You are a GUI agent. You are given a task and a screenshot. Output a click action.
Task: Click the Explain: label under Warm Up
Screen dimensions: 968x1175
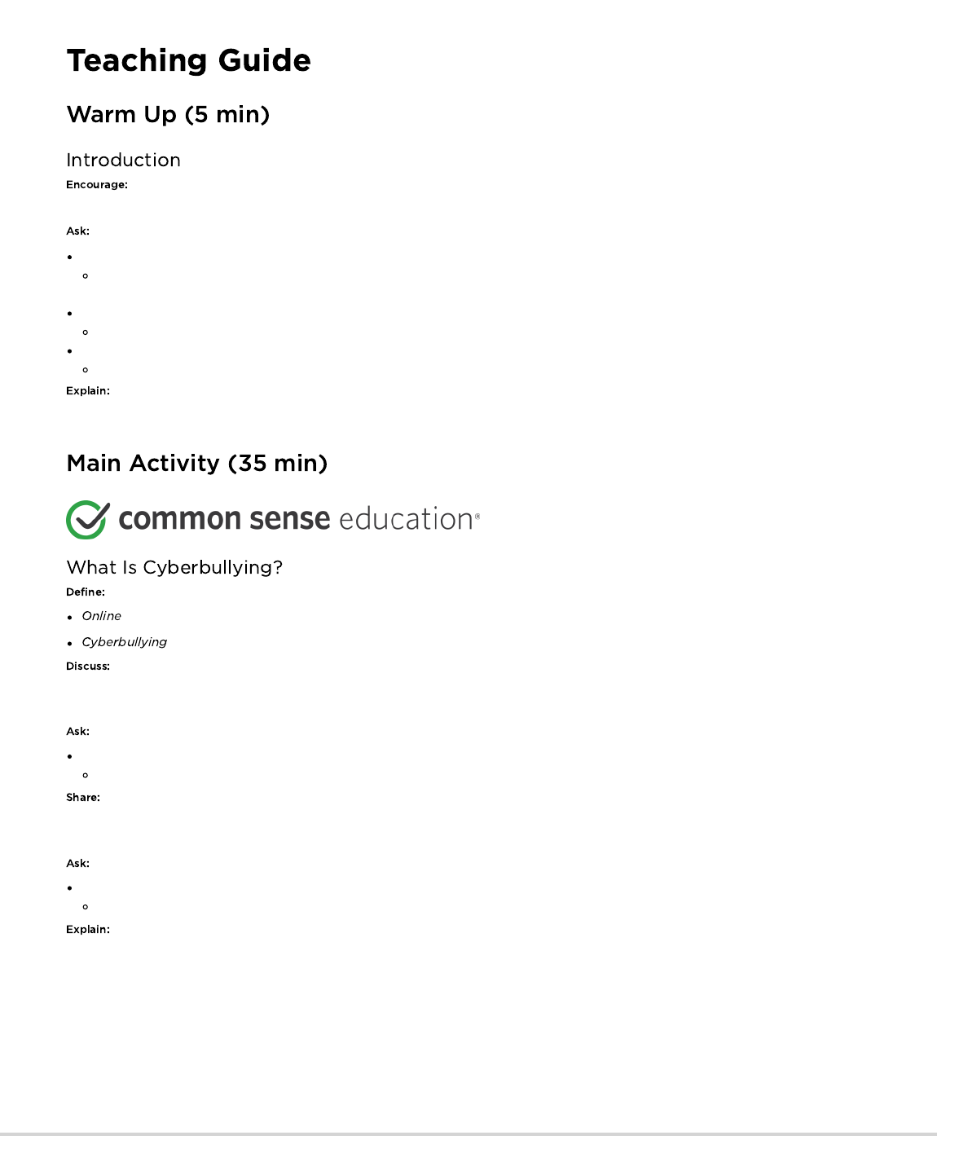click(x=87, y=391)
